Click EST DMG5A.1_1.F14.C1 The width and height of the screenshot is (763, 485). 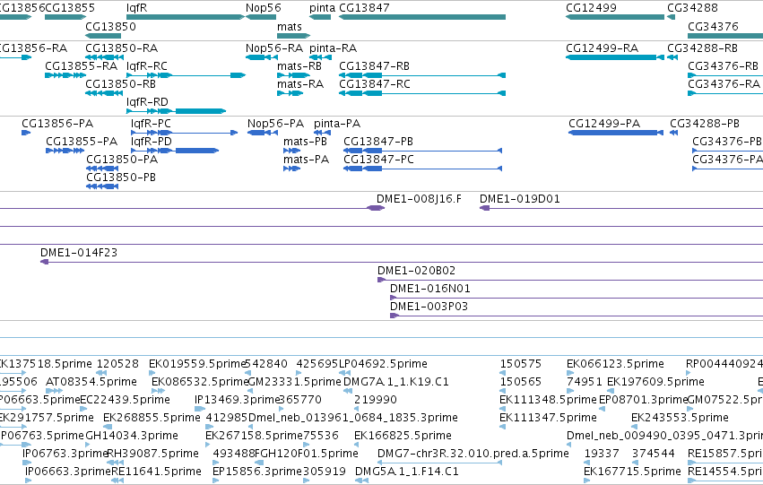pyautogui.click(x=407, y=472)
